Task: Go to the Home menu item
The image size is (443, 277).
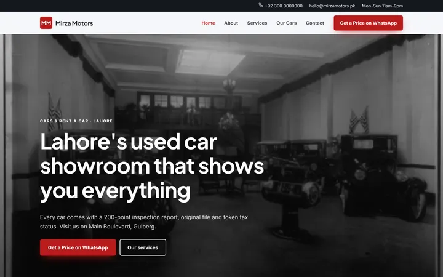Action: (x=208, y=23)
